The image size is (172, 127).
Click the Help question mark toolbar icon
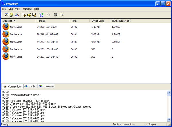coord(62,15)
